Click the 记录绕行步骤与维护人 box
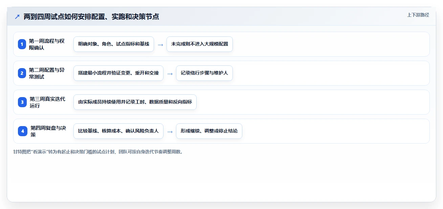This screenshot has width=443, height=209. coord(204,73)
